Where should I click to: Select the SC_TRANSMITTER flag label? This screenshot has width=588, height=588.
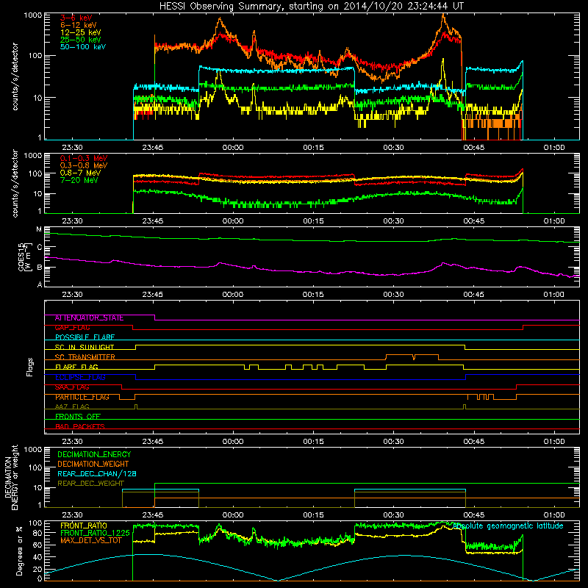point(85,357)
